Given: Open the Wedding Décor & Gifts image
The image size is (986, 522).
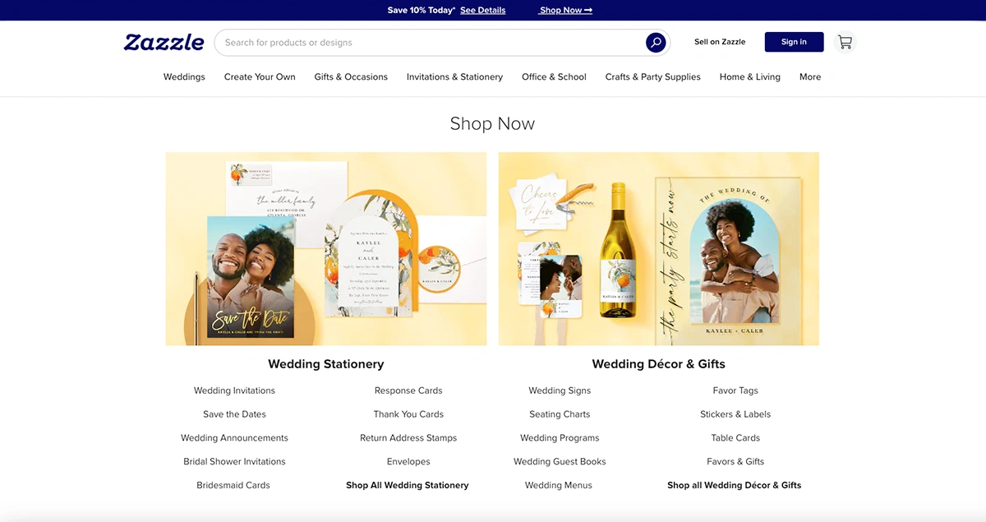Looking at the screenshot, I should [658, 248].
